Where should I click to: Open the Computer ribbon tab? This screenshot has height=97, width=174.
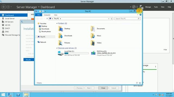click(47, 15)
